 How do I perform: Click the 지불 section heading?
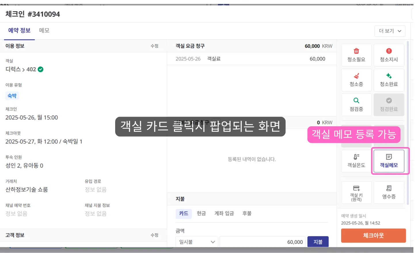180,199
